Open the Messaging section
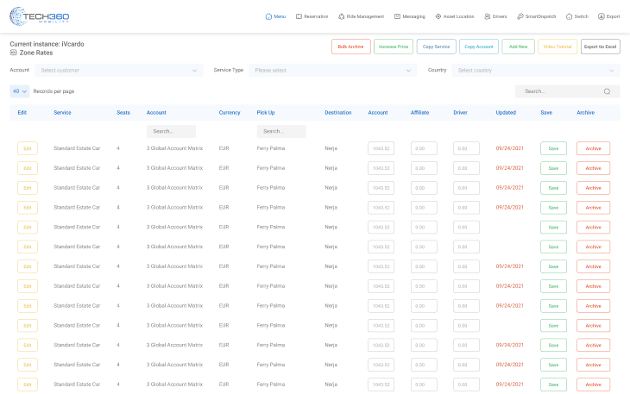Viewport: 630px width, 394px height. (x=409, y=16)
